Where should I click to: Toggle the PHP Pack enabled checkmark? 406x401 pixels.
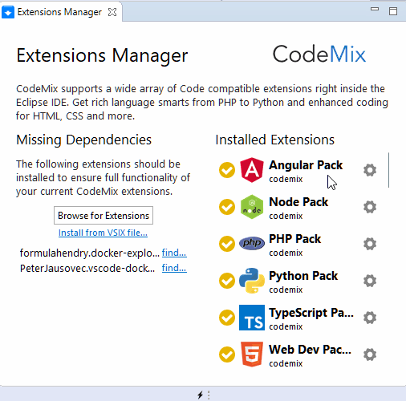coord(227,244)
